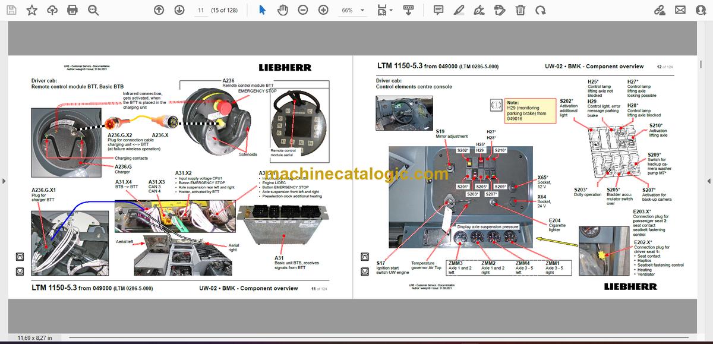Delete using the trash can icon
Image resolution: width=713 pixels, height=344 pixels.
point(520,10)
